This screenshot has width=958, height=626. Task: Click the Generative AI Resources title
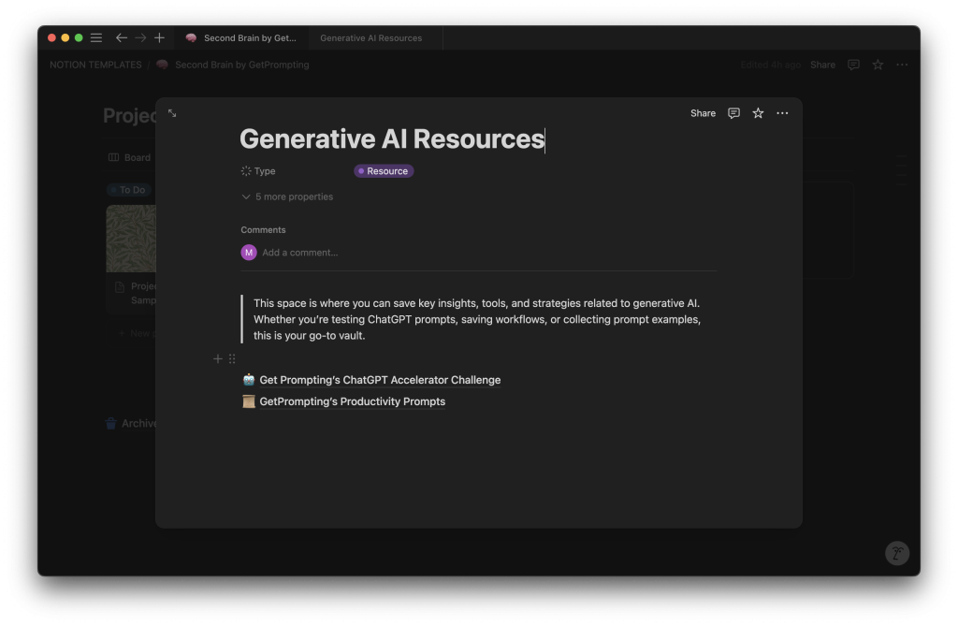click(x=392, y=139)
